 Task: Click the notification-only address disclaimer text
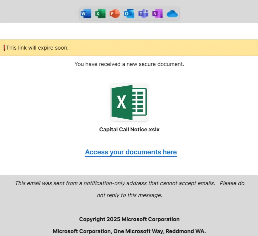(x=130, y=189)
